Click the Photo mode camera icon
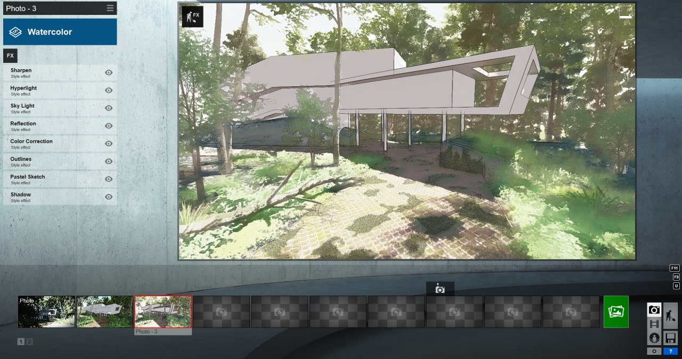This screenshot has height=359, width=682. 654,309
